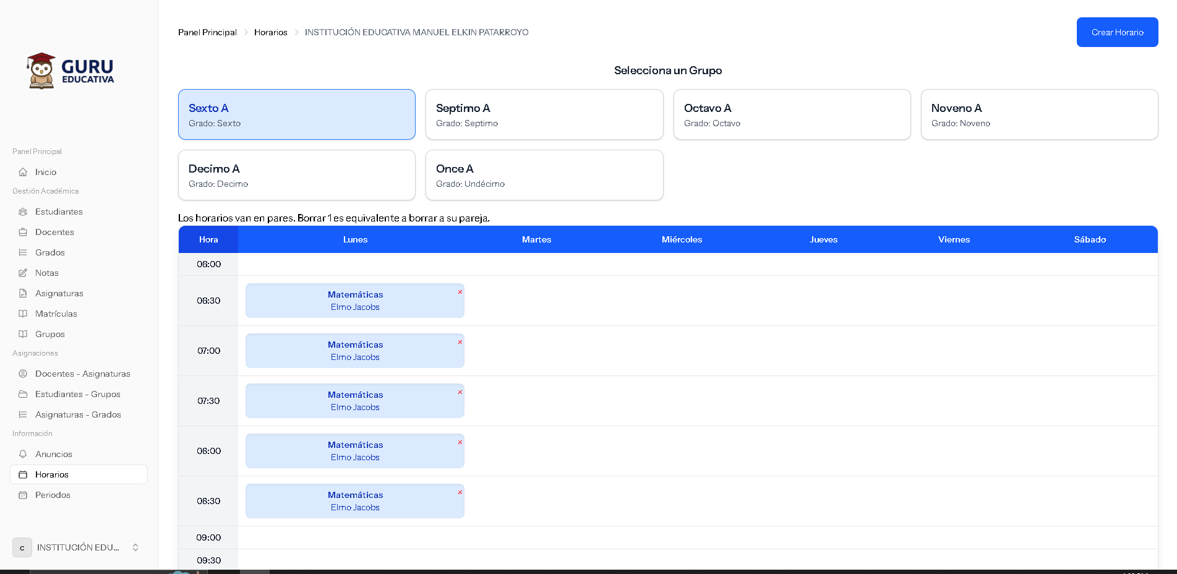Navigate to Docentes - Asignaturas
This screenshot has height=574, width=1177.
pos(82,374)
